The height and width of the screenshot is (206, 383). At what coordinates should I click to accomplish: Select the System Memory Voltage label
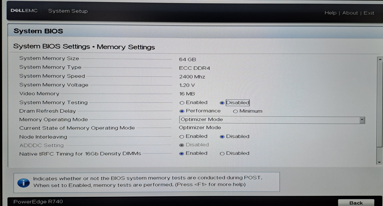[54, 85]
